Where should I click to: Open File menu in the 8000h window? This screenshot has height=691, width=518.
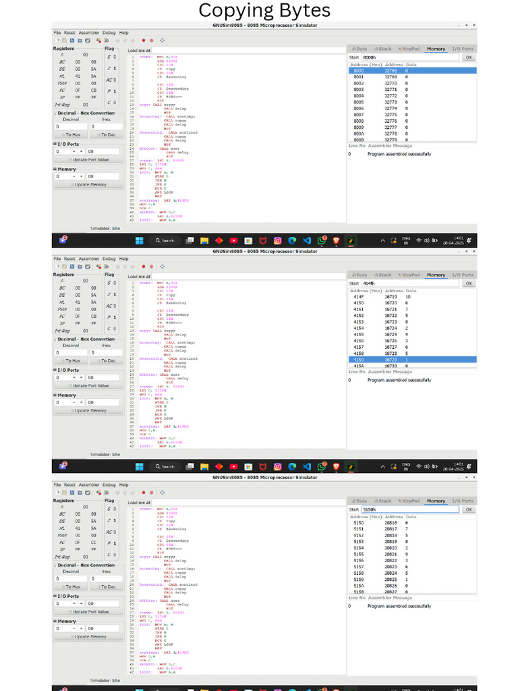(x=57, y=32)
